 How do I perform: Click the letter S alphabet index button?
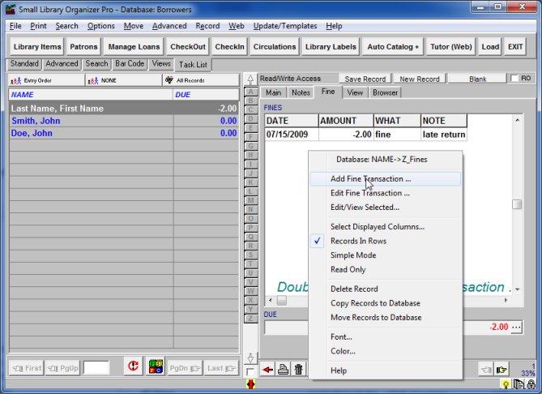(251, 255)
